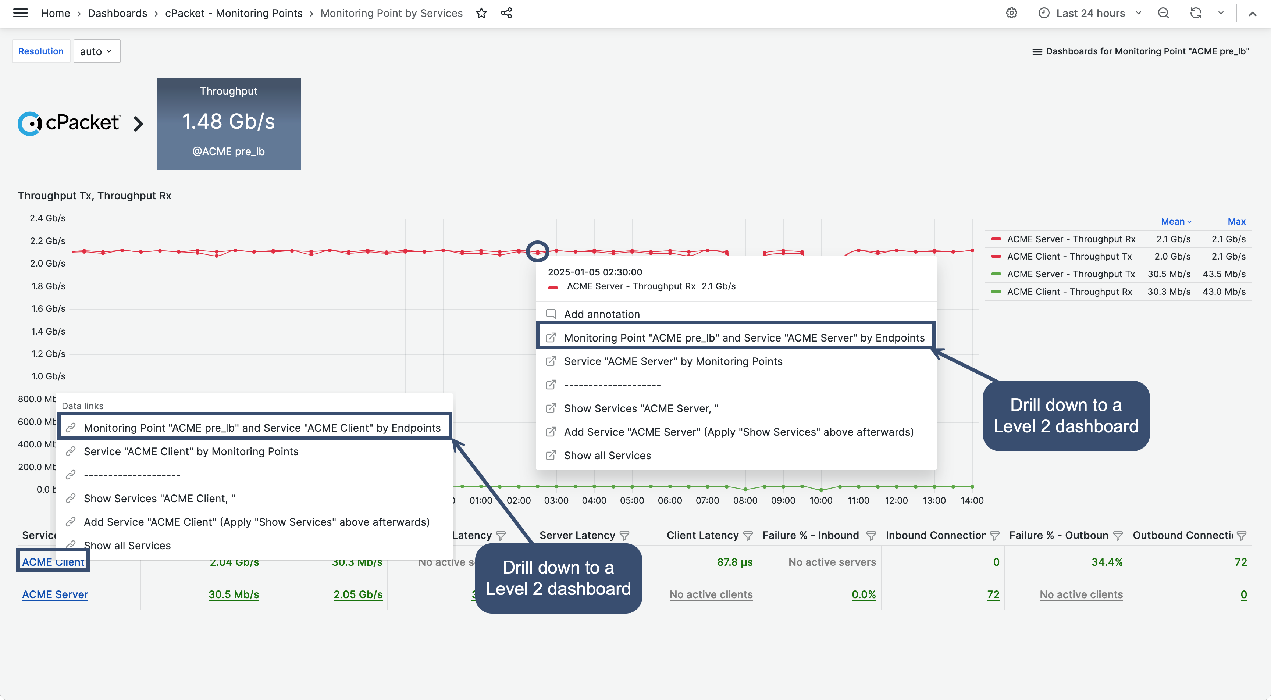This screenshot has width=1271, height=700.
Task: Toggle ACME Server - Throughput Tx legend label
Action: click(1071, 274)
